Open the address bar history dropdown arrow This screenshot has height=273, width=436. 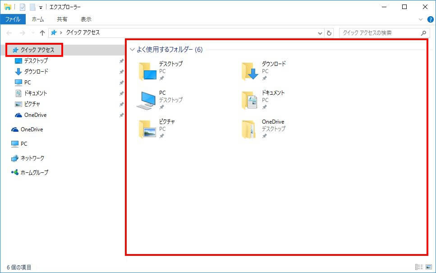click(320, 32)
